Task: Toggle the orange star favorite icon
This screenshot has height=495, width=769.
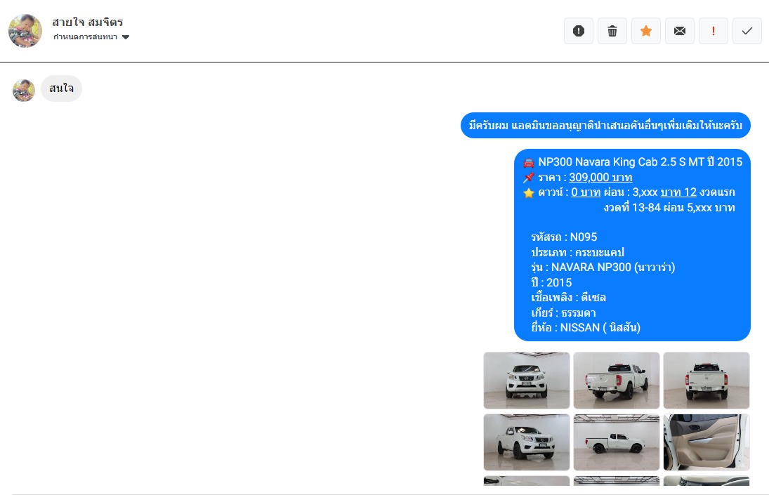Action: 646,31
